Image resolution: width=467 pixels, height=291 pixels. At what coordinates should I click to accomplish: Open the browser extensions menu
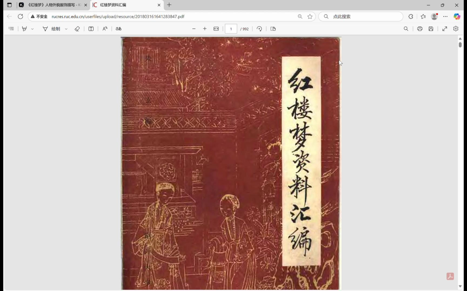[x=411, y=16]
